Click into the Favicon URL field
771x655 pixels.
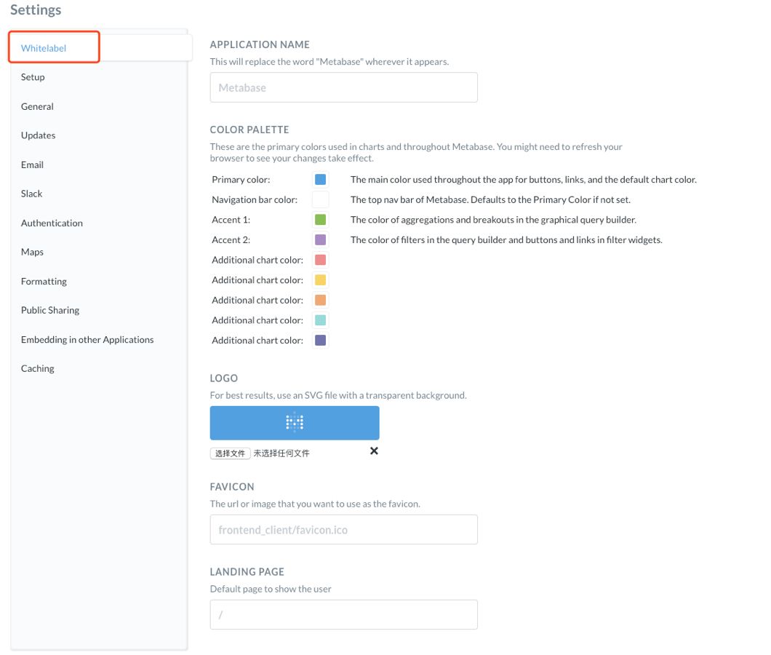tap(343, 530)
